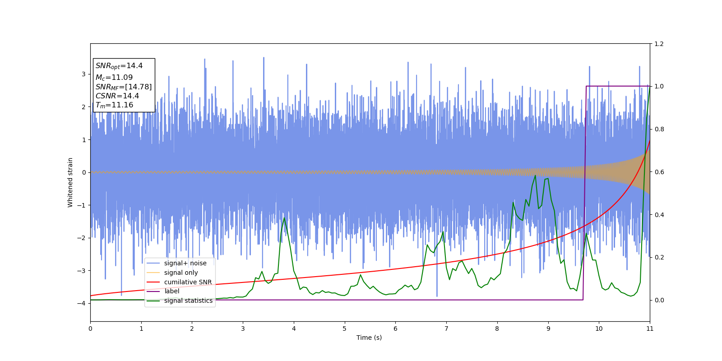The image size is (722, 361).
Task: Click right y-axis tick label 0.0
Action: point(659,300)
